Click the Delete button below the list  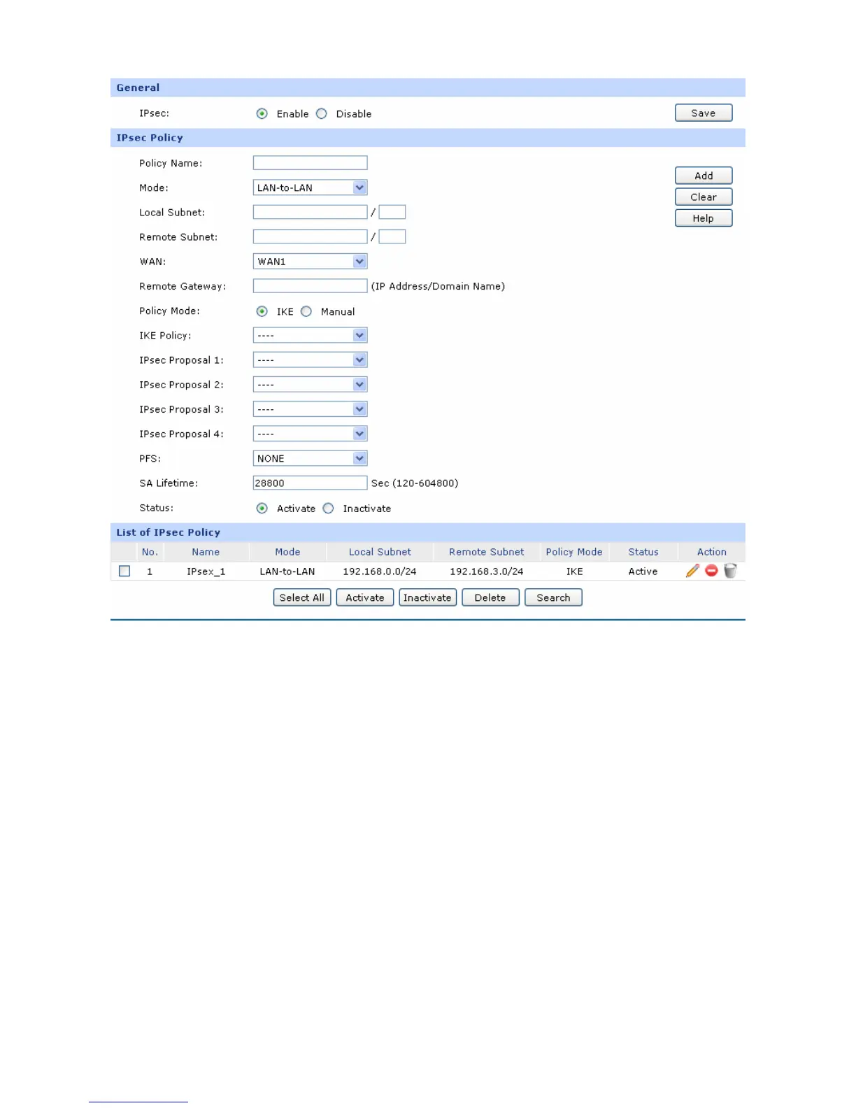click(490, 597)
